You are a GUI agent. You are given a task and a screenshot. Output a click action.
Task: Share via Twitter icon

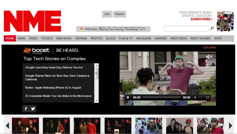33,109
